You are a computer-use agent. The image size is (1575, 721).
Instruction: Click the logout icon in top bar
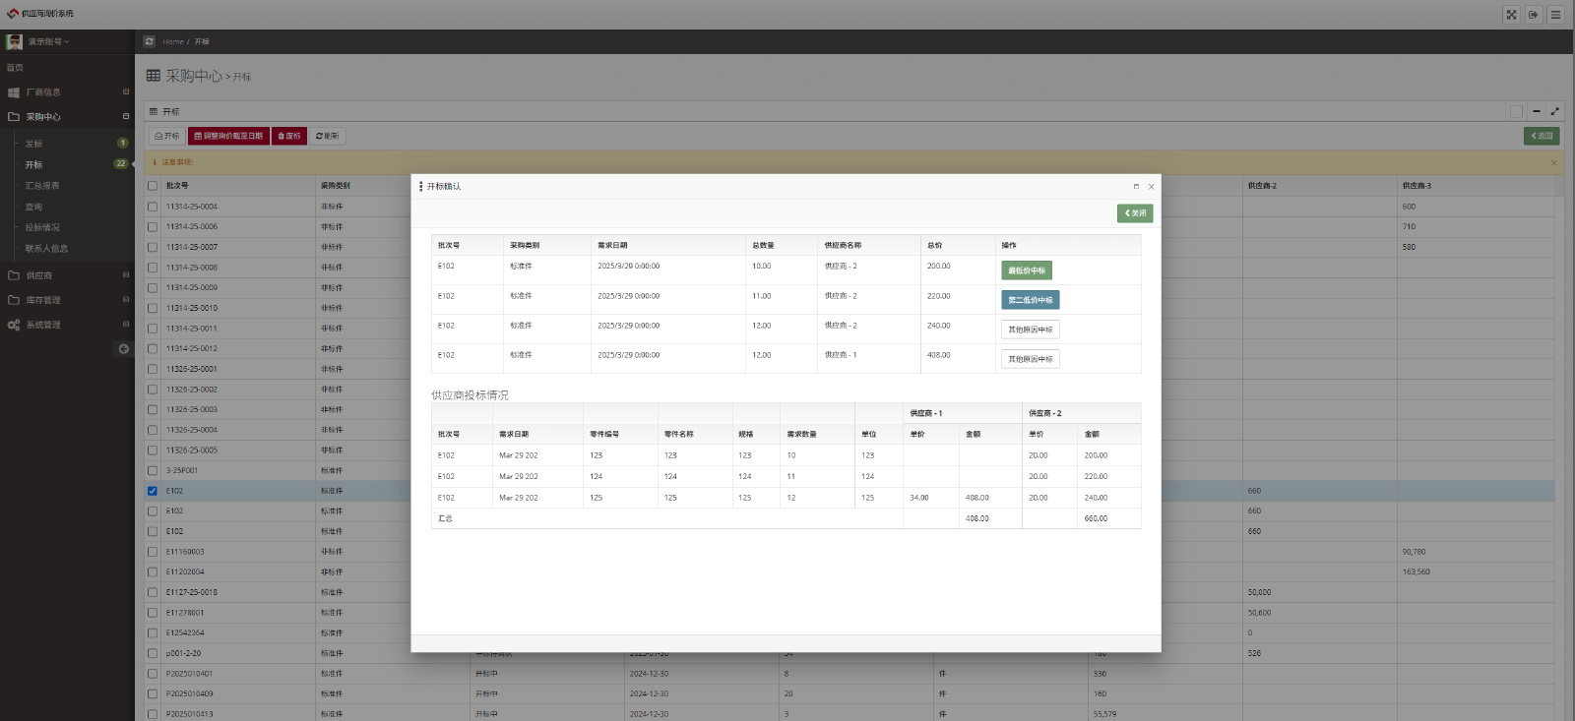[1534, 14]
